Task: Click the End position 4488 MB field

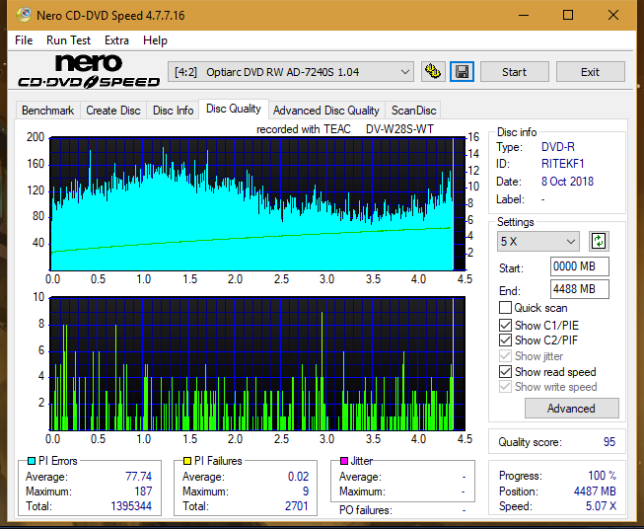Action: click(x=579, y=289)
